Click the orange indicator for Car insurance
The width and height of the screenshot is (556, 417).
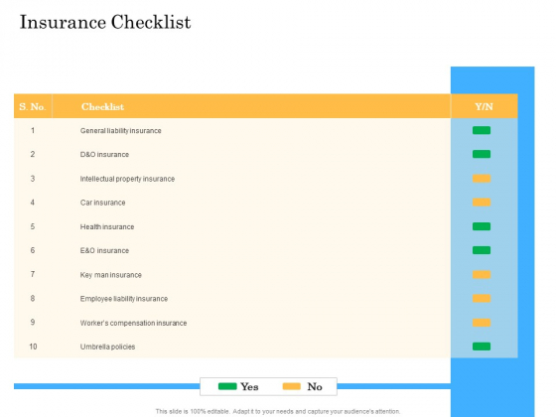[482, 203]
